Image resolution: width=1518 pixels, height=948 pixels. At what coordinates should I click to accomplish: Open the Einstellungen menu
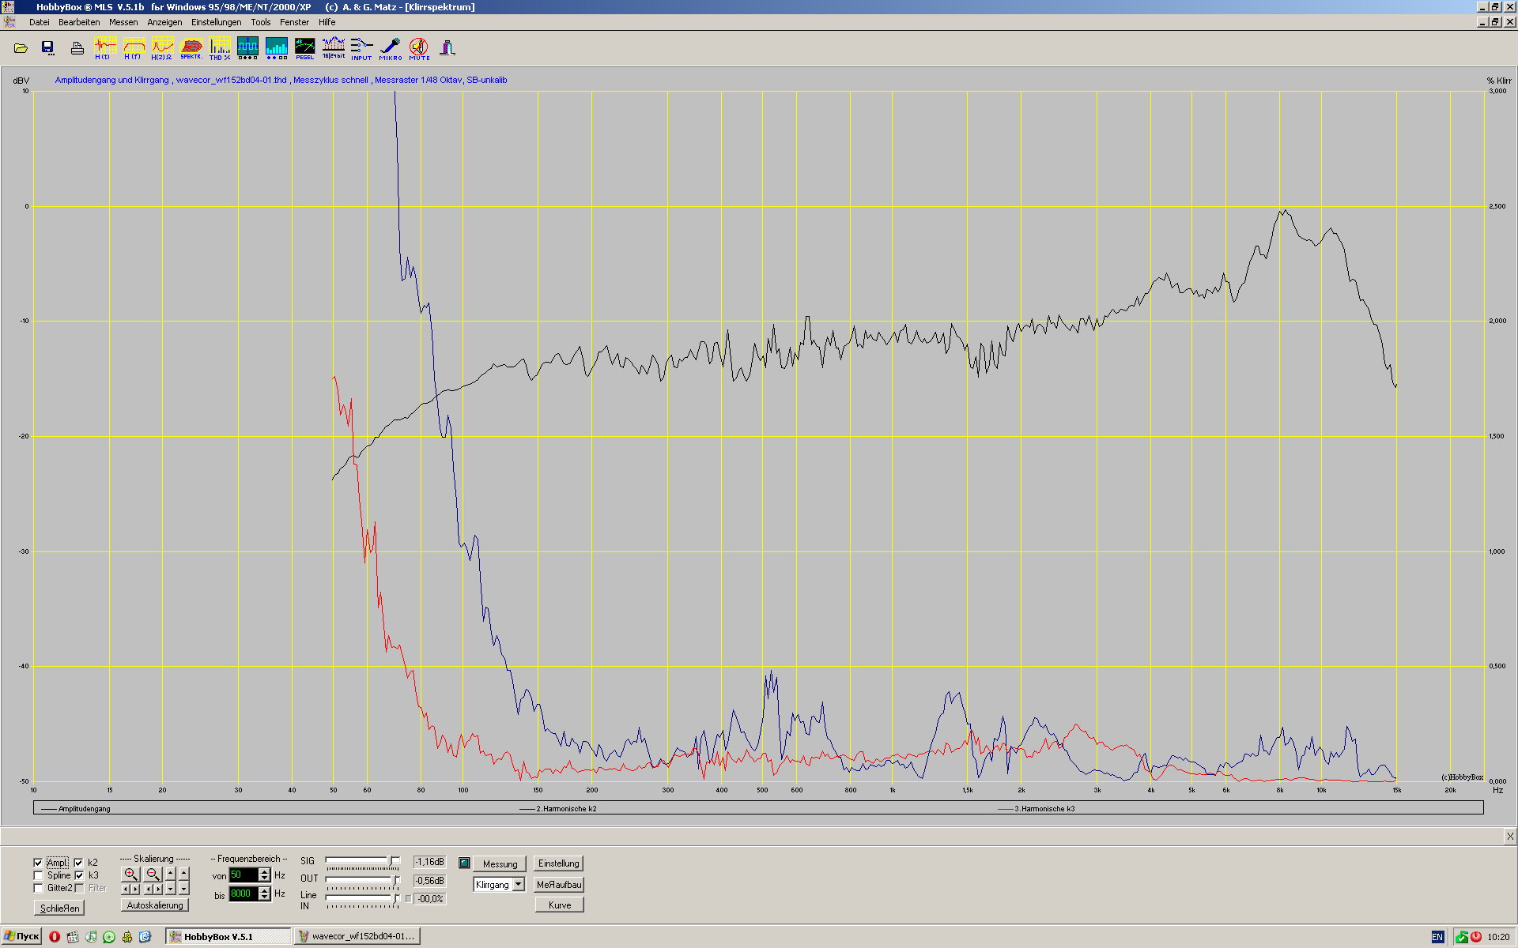(216, 22)
